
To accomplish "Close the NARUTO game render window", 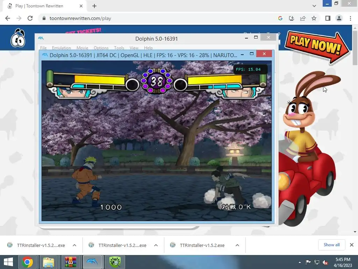I will (x=264, y=54).
